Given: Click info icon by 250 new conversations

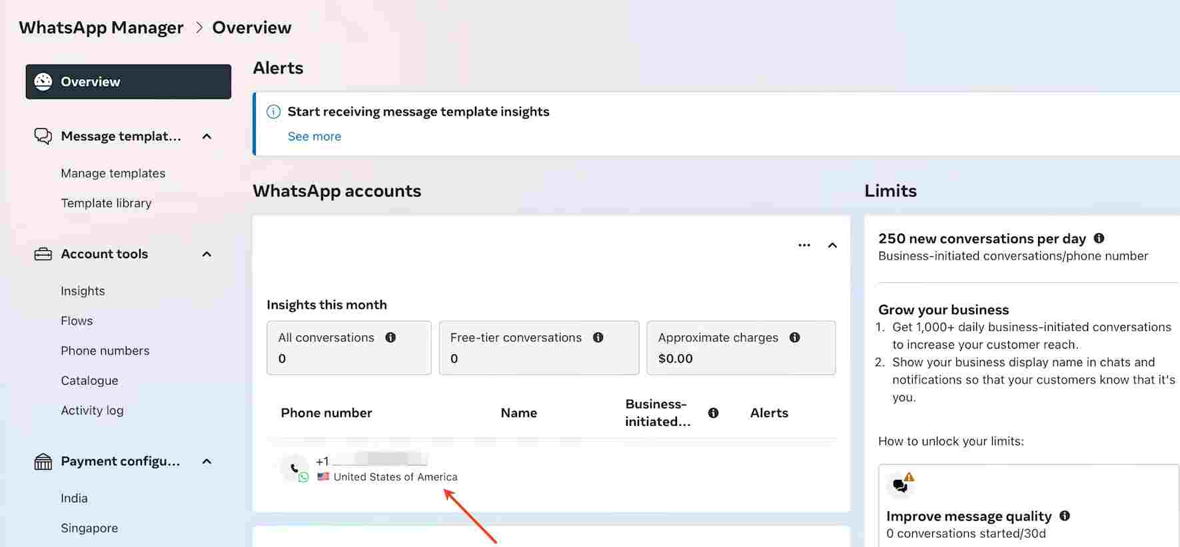Looking at the screenshot, I should pos(1099,238).
